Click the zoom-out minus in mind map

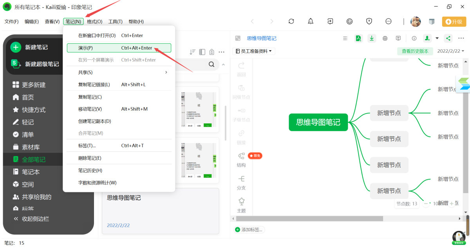pyautogui.click(x=427, y=203)
